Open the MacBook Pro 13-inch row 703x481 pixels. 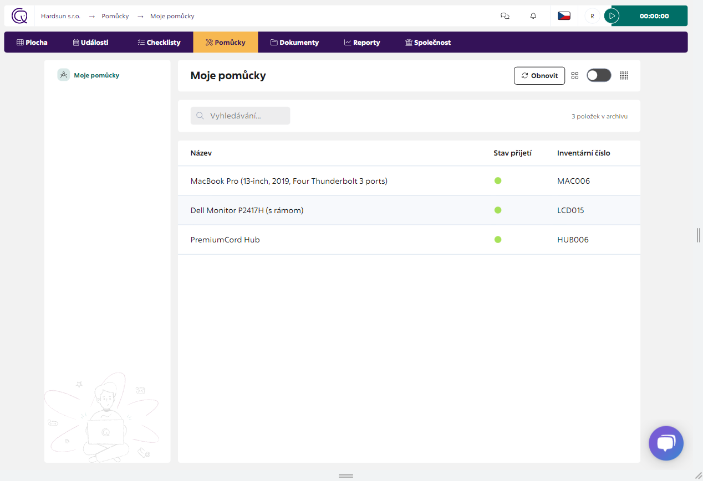point(409,181)
